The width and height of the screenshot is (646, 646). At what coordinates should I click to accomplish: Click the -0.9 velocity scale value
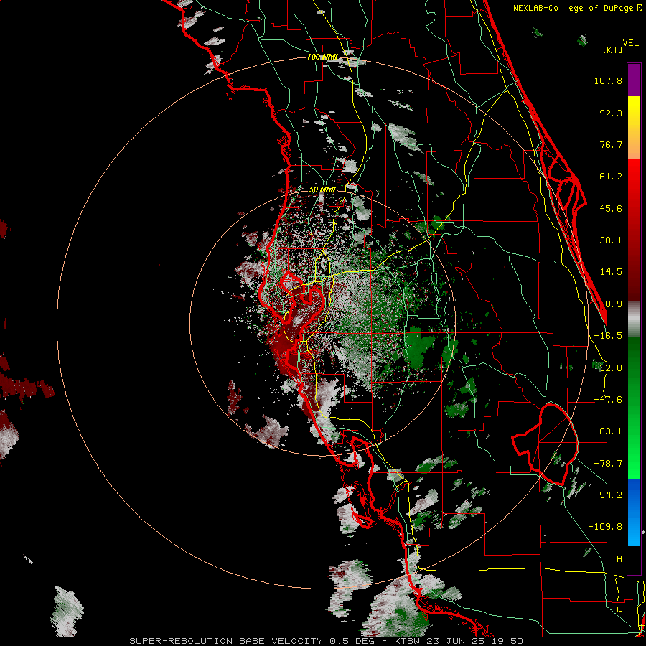[x=611, y=304]
